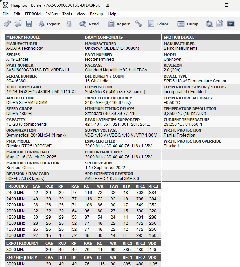240x267 pixels.
Task: Click Unknown (JEDEC ID: 0080h) manufacturer value
Action: point(112,48)
